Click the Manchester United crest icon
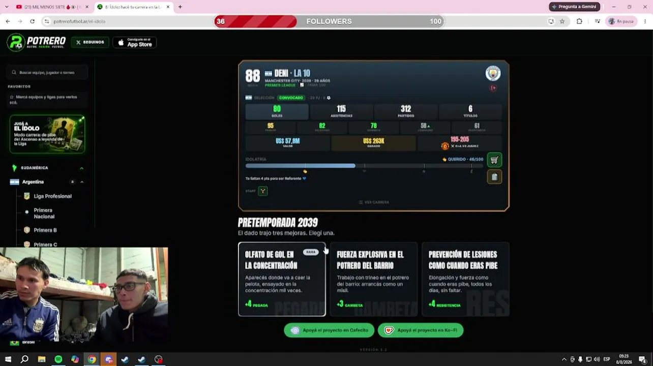The height and width of the screenshot is (366, 653). pyautogui.click(x=445, y=146)
